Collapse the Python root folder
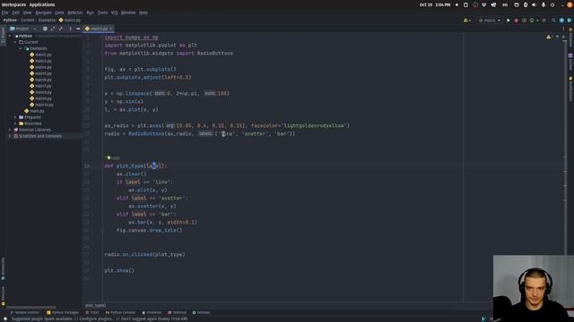 [x=10, y=36]
